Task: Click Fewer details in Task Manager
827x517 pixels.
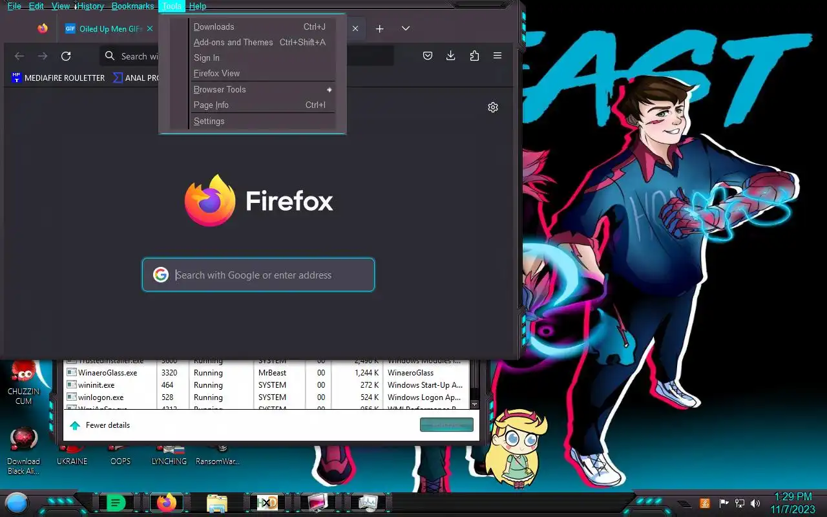Action: (100, 425)
